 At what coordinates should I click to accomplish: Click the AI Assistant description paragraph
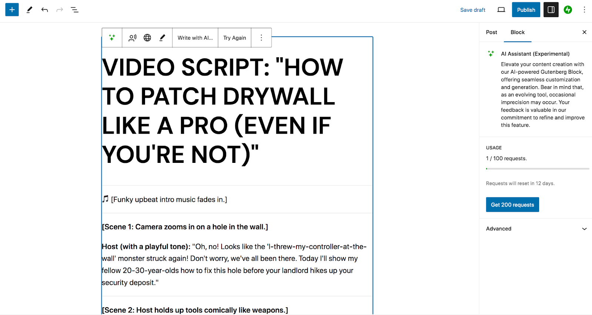tap(543, 95)
